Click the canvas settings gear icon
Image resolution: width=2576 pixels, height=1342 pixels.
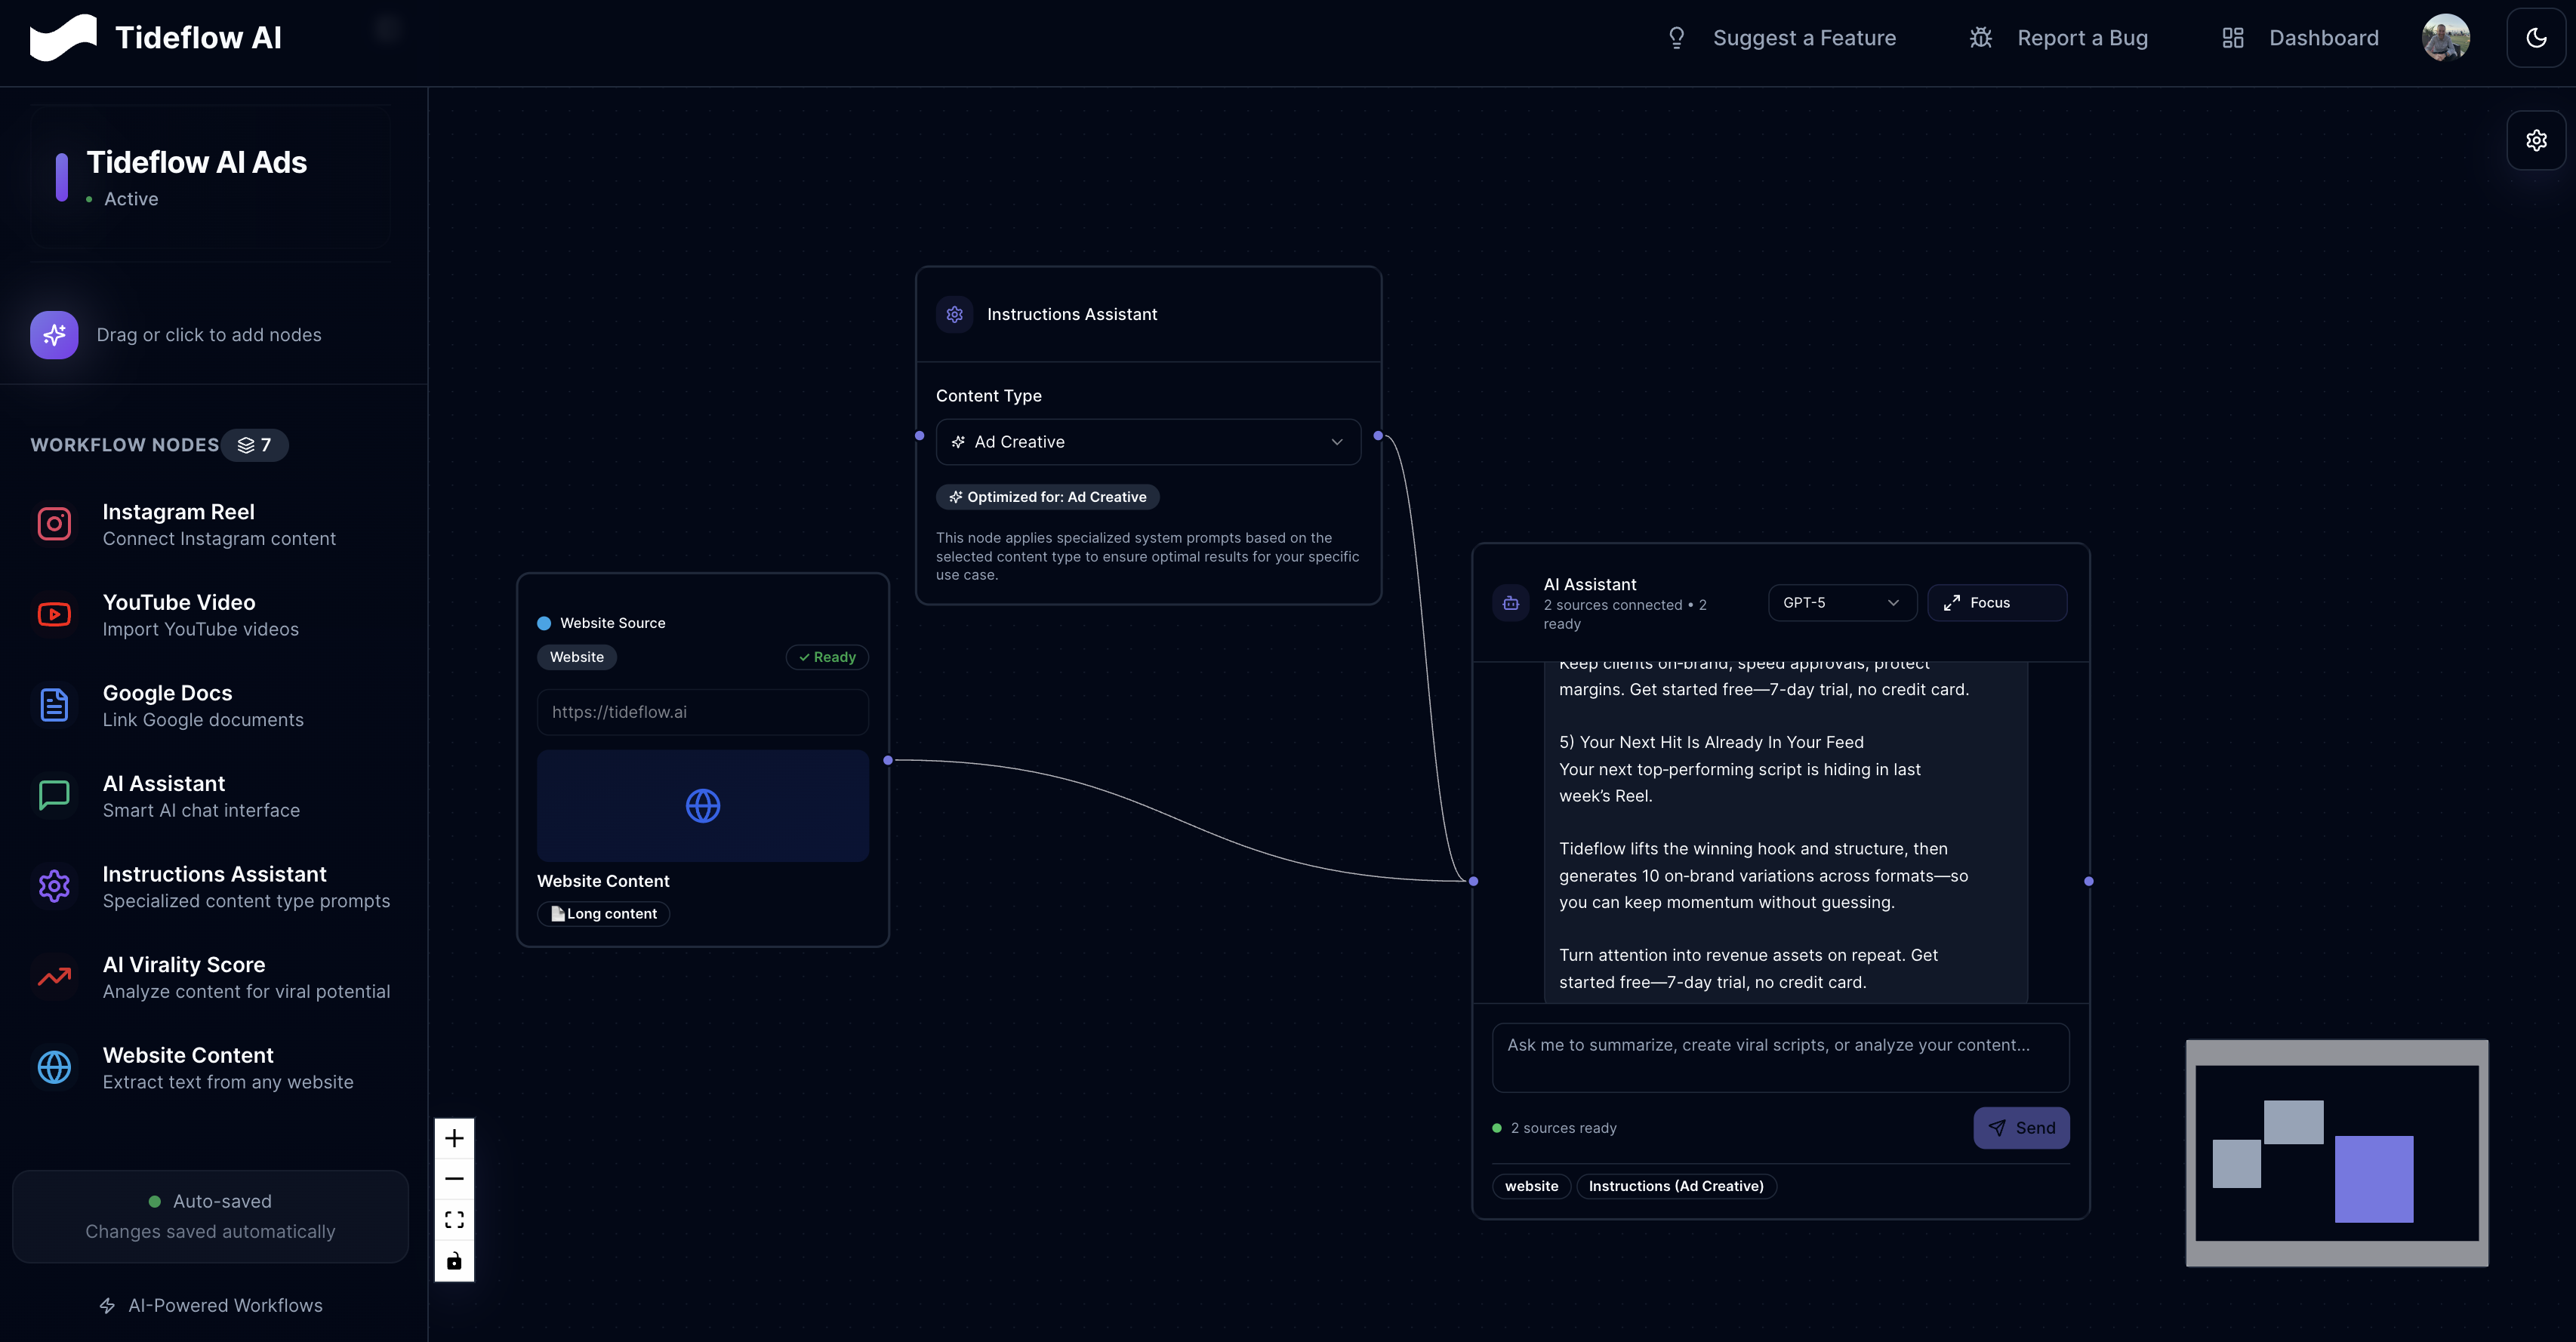pyautogui.click(x=2536, y=140)
